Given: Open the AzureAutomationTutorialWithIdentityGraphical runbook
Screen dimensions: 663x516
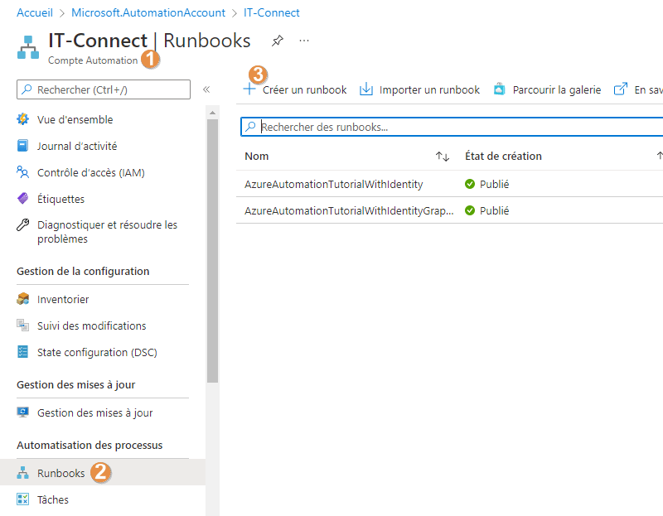Looking at the screenshot, I should (x=349, y=210).
